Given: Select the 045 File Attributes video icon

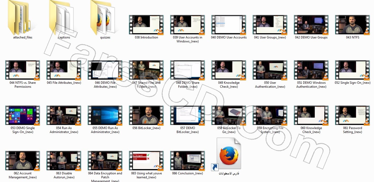Looking at the screenshot, I should (x=64, y=70).
